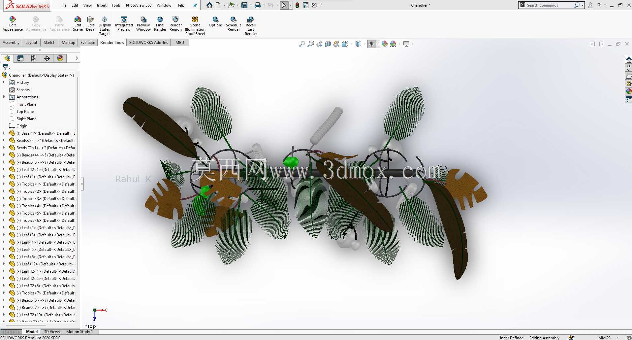This screenshot has height=340, width=632.
Task: Switch to the 3D Views tab
Action: 52,332
